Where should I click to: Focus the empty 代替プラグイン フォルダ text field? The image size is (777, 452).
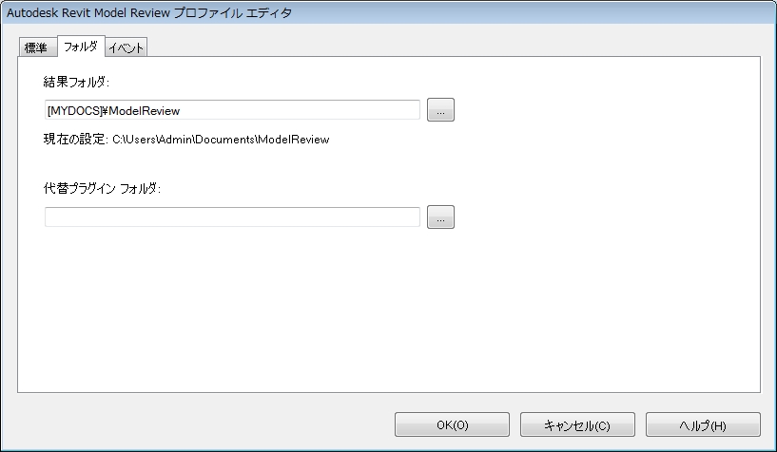tap(232, 217)
